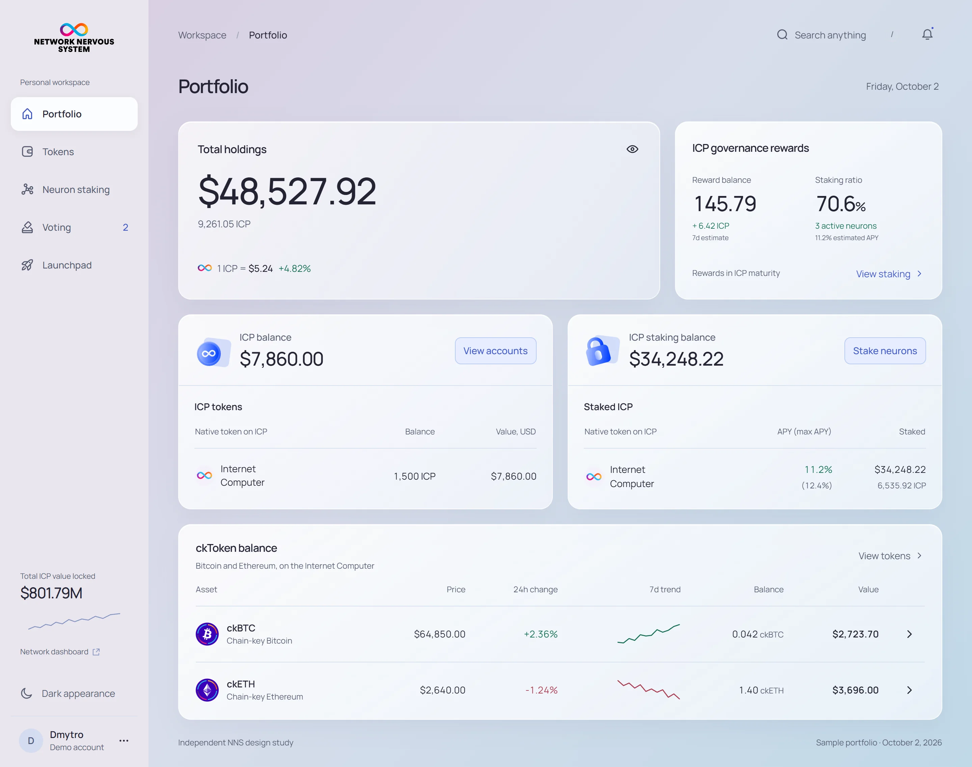Open the Voting section
Screen dimensions: 972x767
pos(74,227)
